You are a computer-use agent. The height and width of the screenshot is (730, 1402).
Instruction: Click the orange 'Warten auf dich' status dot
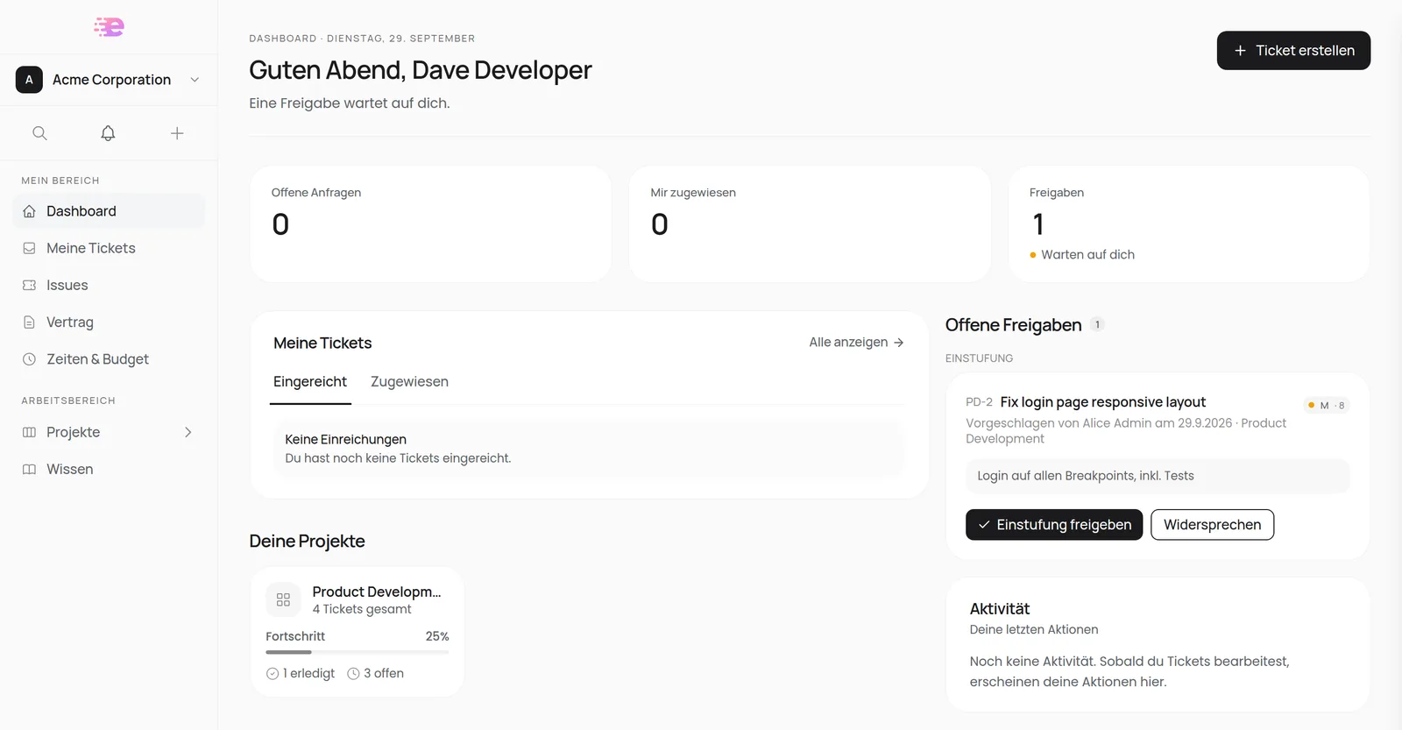(x=1033, y=255)
